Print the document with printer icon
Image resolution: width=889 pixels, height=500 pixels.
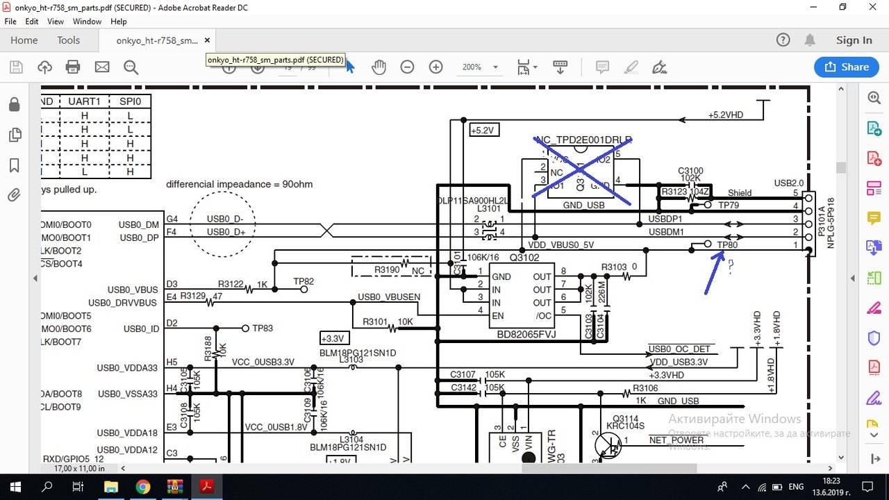click(73, 67)
